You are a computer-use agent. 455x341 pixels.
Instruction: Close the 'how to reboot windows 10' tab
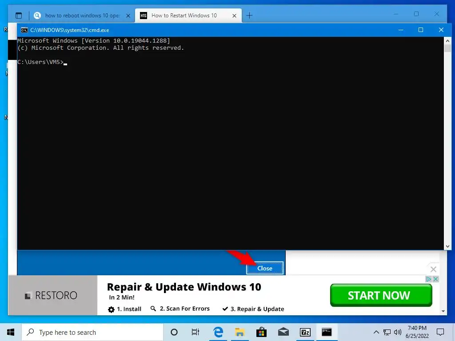point(128,16)
